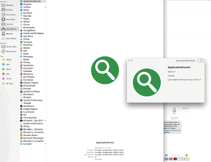Select the Amazon Music app
Viewport: 211px width, 162px height.
31,135
